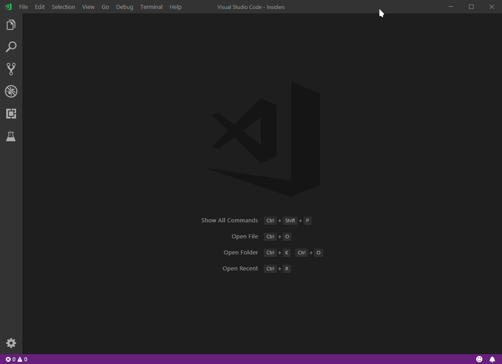Click the Edit menu

tap(40, 7)
